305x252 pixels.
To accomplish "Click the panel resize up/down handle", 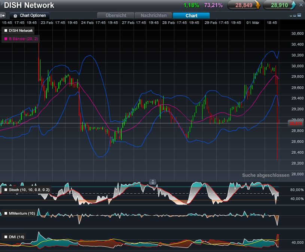I will coord(153,182).
